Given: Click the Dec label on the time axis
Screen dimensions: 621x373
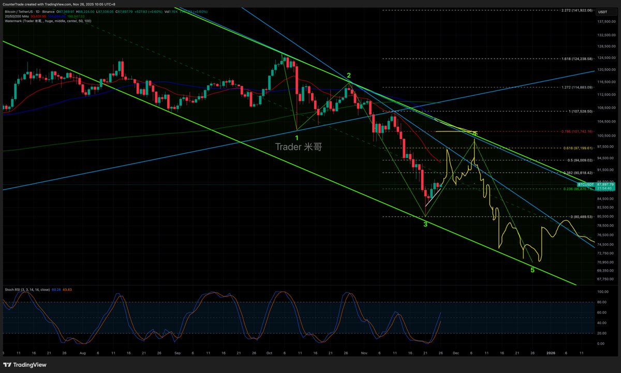Looking at the screenshot, I should 456,352.
